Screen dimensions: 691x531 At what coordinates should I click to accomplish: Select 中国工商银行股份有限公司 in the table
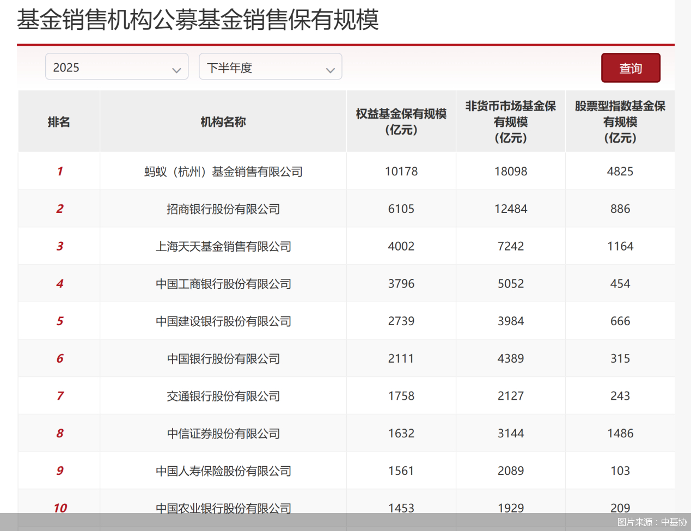(223, 283)
